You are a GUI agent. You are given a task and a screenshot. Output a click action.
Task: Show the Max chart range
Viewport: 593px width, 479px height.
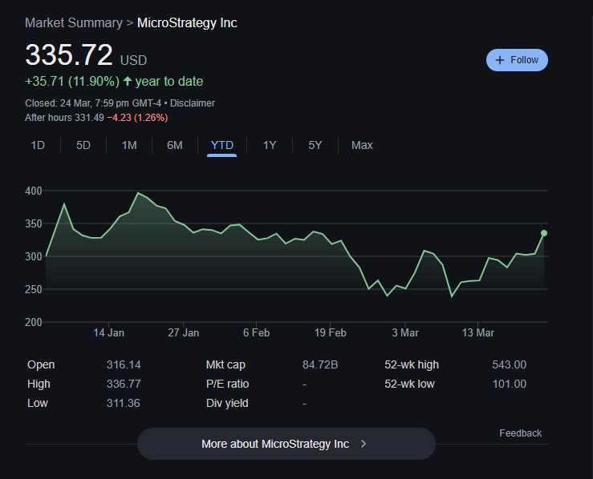[362, 145]
